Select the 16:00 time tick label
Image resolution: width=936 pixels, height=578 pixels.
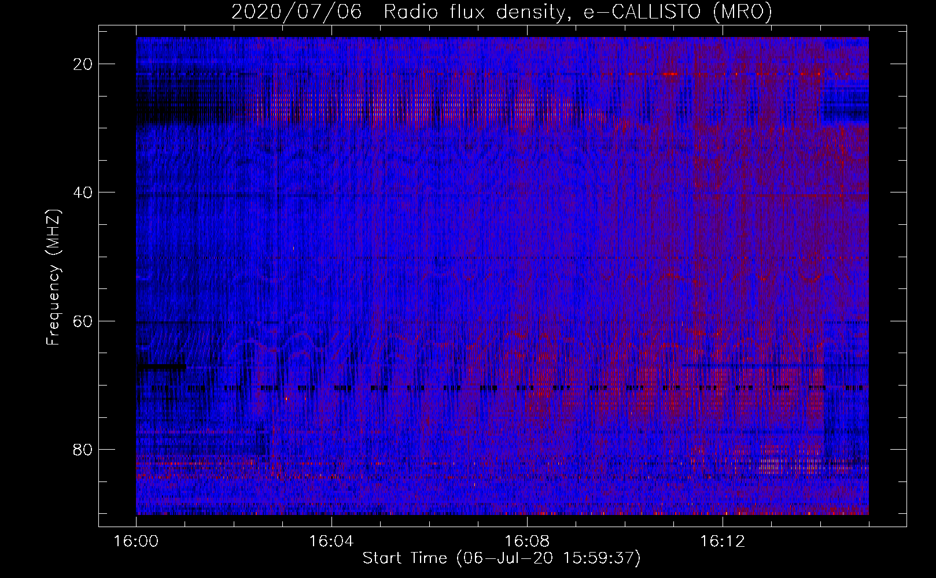[136, 542]
